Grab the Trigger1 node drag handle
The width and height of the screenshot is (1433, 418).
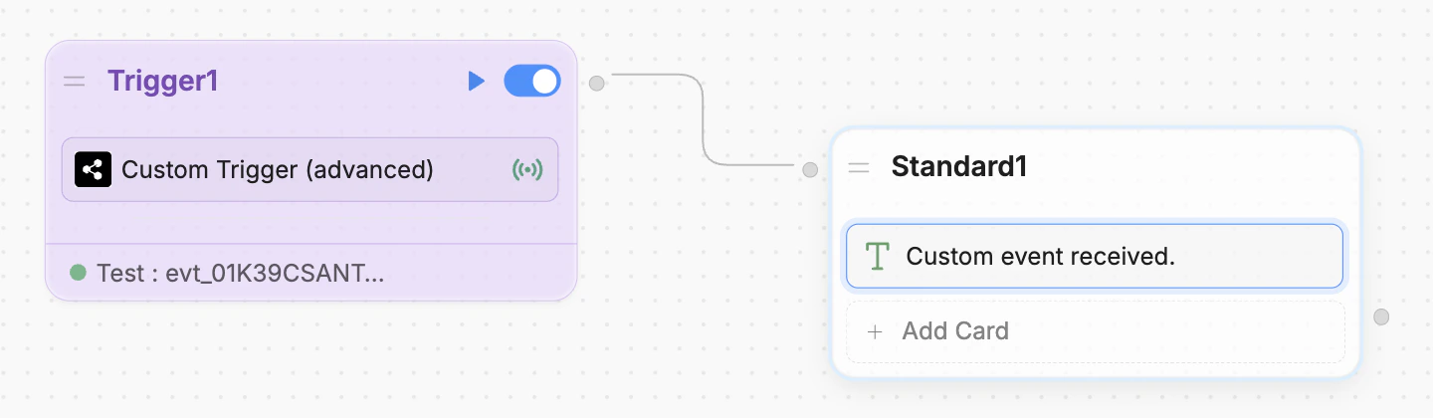coord(75,82)
